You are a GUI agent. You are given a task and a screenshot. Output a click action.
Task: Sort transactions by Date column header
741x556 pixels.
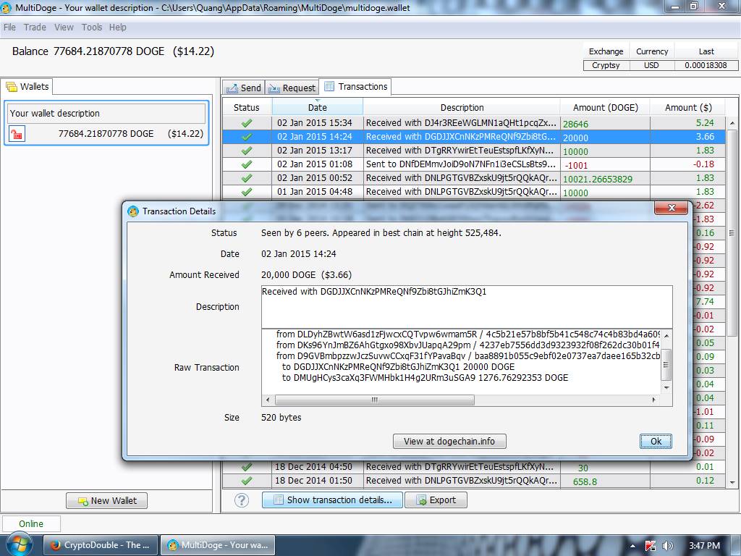click(x=318, y=107)
